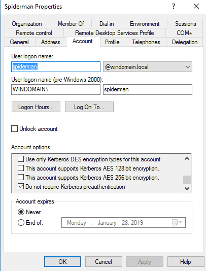Click scroll down arrow in Account options list
This screenshot has height=271, width=206.
[x=187, y=189]
